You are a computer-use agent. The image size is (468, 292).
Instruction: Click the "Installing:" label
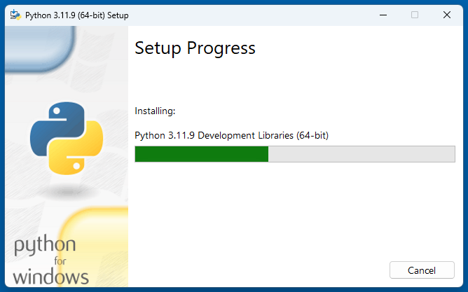pos(155,111)
